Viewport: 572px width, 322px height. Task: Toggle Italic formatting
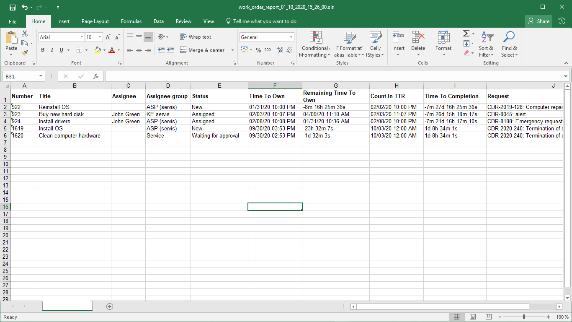click(x=52, y=50)
